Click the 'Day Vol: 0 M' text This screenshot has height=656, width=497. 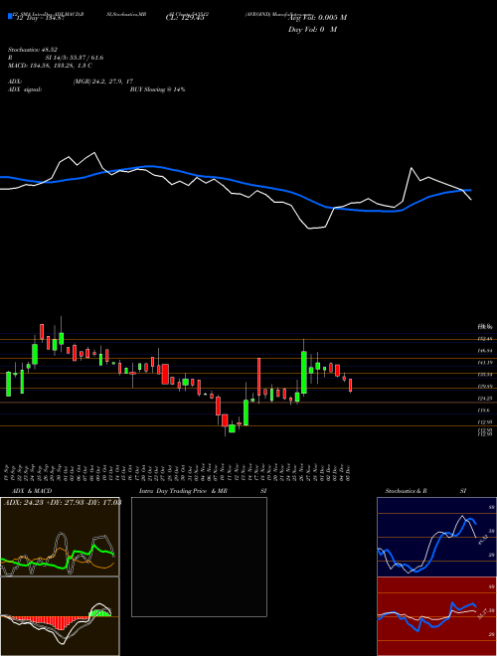click(x=312, y=29)
